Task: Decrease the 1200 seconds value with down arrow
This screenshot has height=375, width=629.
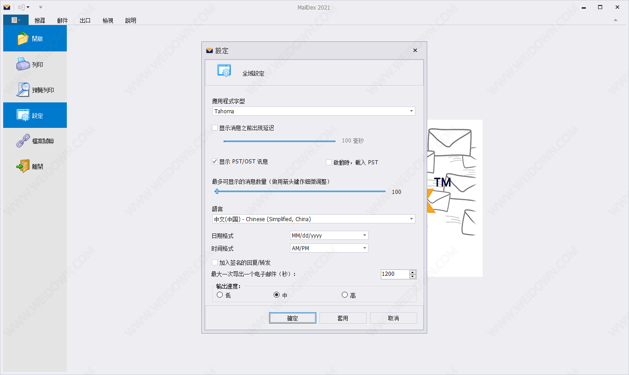Action: (413, 276)
